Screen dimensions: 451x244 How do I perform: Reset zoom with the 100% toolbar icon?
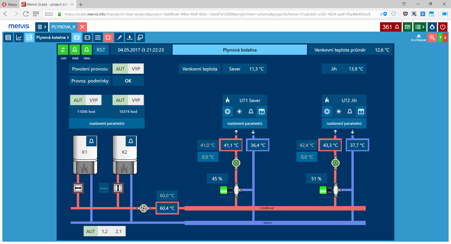click(98, 37)
